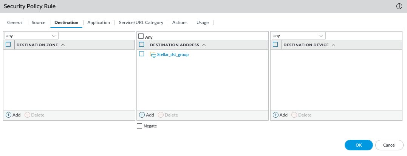Enable the Negate checkbox

(139, 126)
